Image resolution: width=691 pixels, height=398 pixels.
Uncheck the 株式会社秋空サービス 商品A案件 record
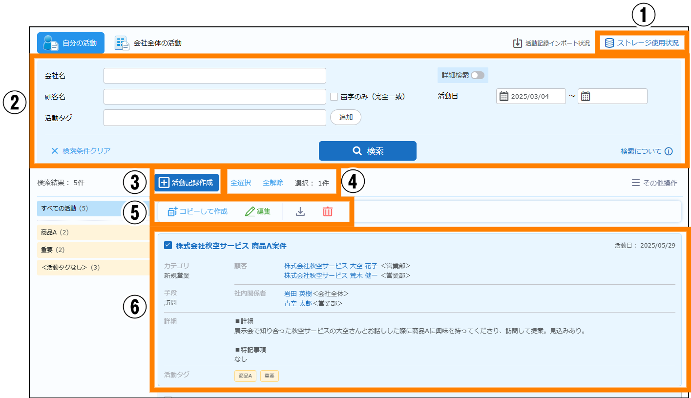click(168, 245)
